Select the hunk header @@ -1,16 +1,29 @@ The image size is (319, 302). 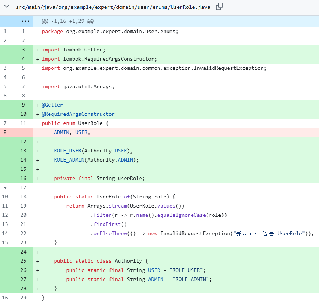pyautogui.click(x=67, y=21)
